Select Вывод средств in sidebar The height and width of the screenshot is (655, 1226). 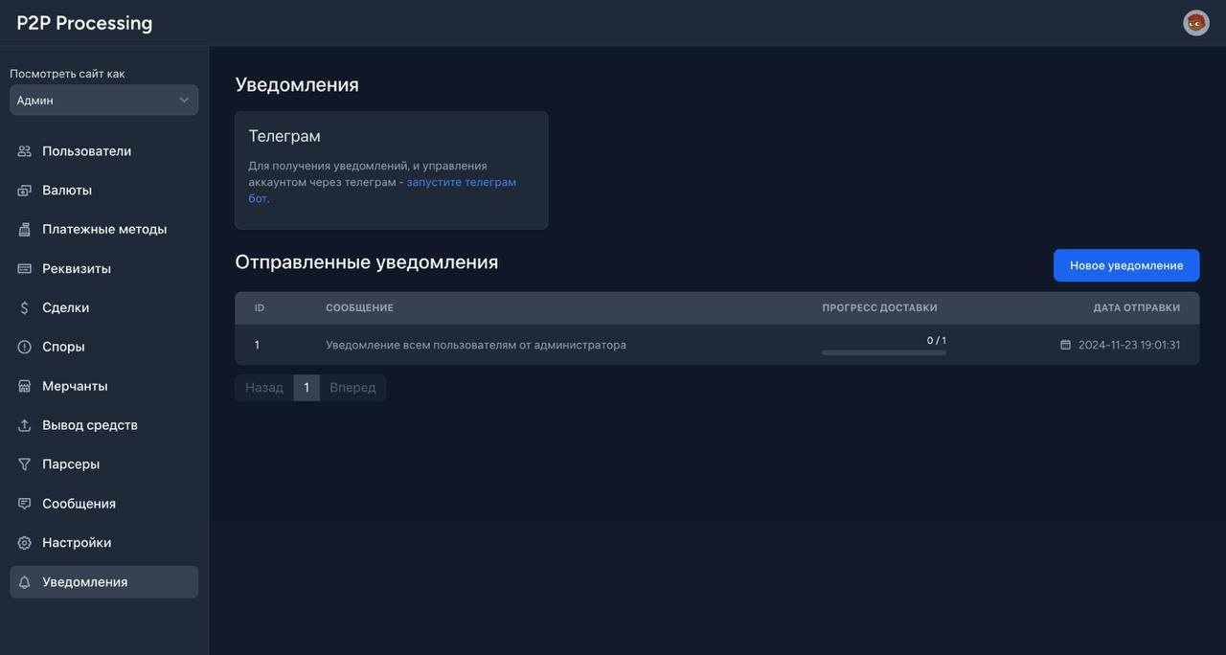pos(104,425)
